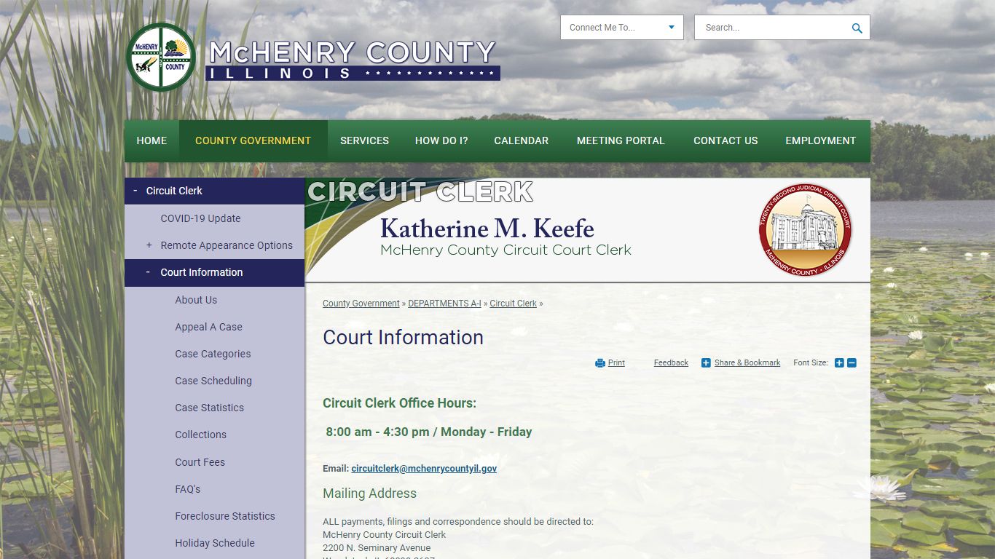The image size is (995, 559).
Task: Open the Connect Me To dropdown
Action: tap(622, 28)
